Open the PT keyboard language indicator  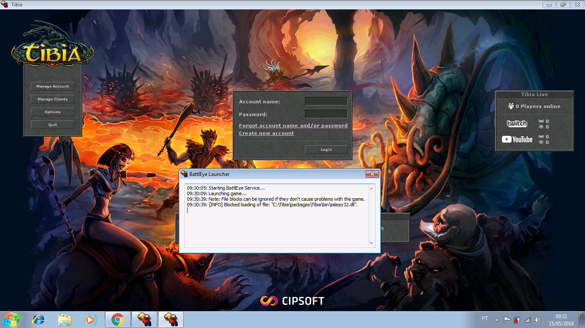coord(484,319)
